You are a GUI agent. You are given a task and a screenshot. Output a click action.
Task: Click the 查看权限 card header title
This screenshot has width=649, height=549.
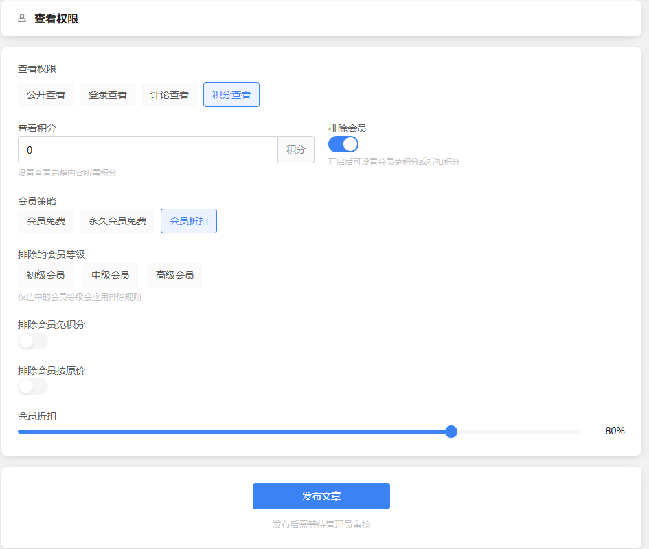pyautogui.click(x=56, y=19)
